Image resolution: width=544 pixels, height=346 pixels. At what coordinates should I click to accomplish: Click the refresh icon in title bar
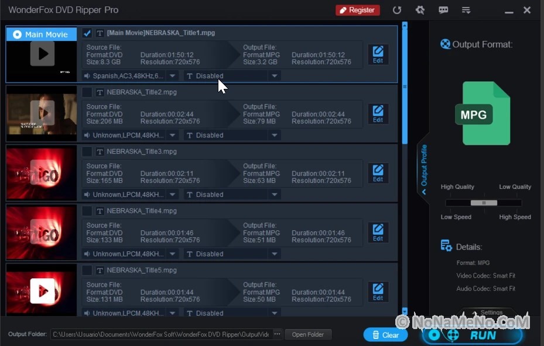(397, 10)
